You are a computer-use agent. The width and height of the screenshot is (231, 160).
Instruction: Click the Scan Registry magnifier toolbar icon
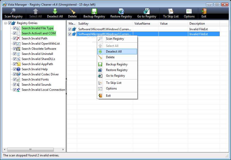(x=13, y=11)
